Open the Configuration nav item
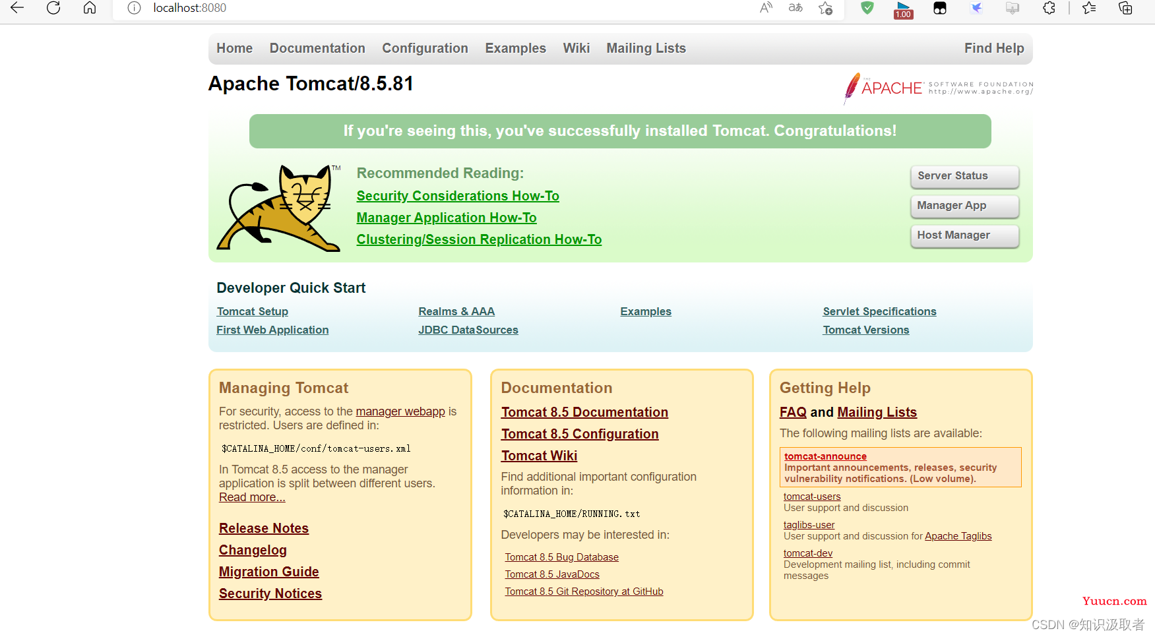The width and height of the screenshot is (1155, 637). tap(425, 48)
